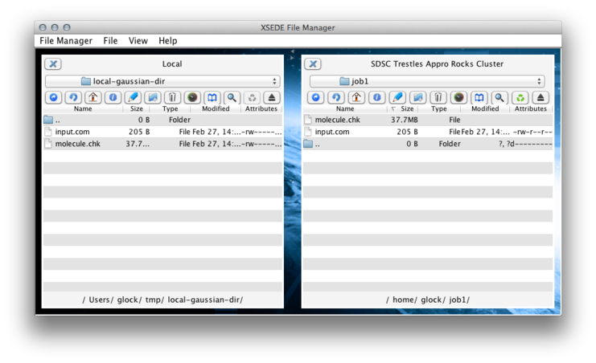Click the 37.7MB size cell of molecule.chk
This screenshot has width=596, height=363.
point(404,120)
